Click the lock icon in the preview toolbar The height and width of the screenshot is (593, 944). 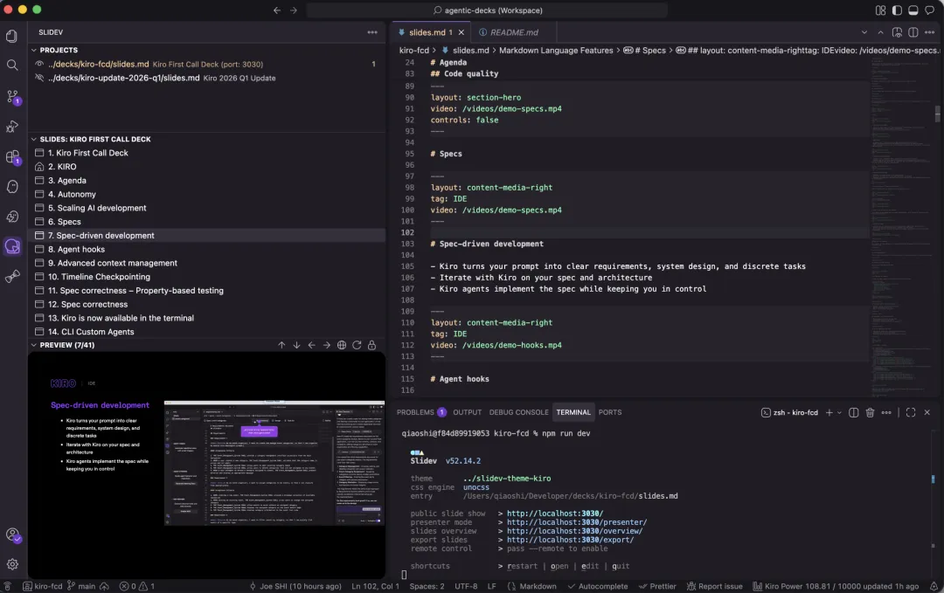coord(371,345)
